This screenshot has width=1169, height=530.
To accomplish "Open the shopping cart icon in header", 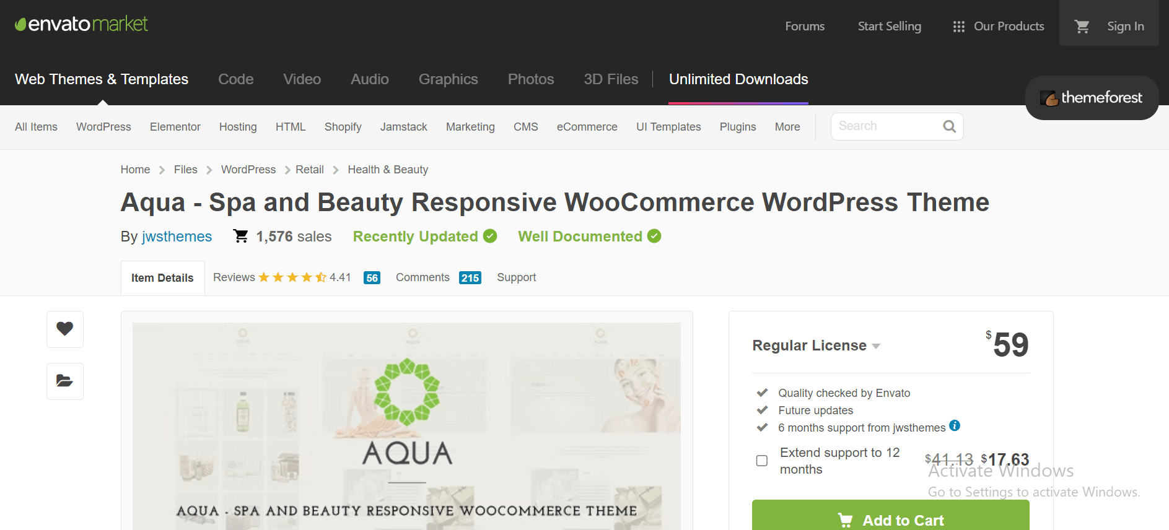I will (x=1082, y=27).
